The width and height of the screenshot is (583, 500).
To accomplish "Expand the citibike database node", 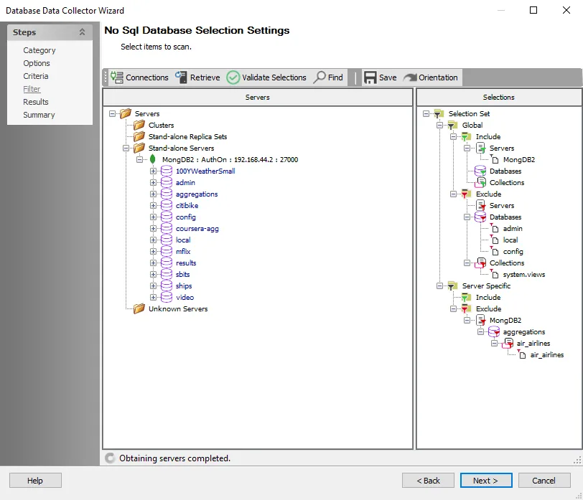I will point(153,205).
